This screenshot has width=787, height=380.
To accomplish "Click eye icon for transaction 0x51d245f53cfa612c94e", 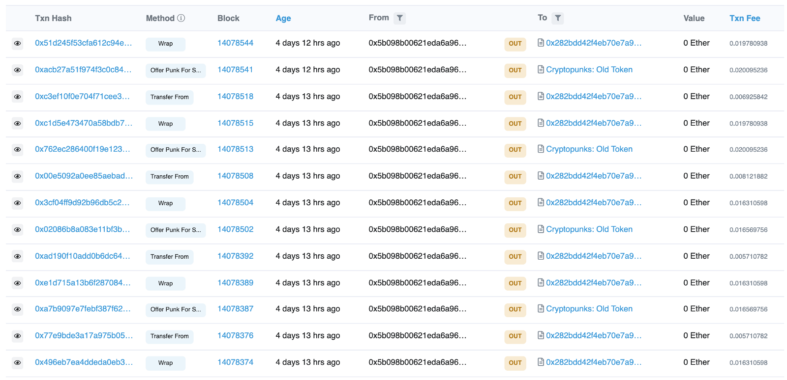I will pos(17,44).
